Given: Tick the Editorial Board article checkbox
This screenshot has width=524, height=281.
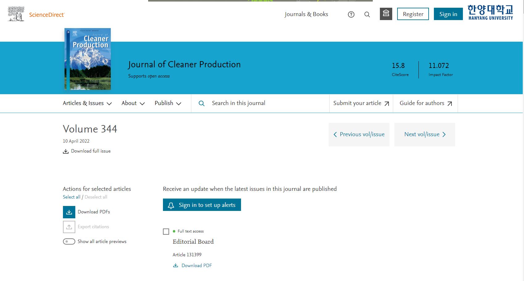Looking at the screenshot, I should (166, 232).
